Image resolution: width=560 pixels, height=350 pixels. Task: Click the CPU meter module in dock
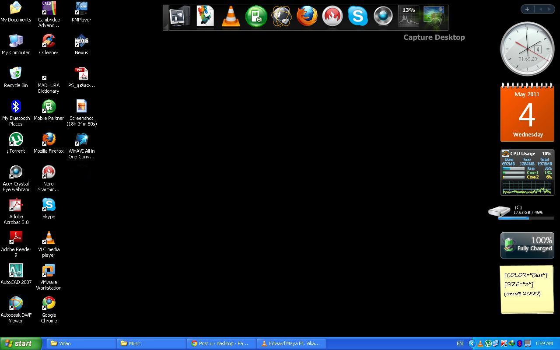click(408, 16)
